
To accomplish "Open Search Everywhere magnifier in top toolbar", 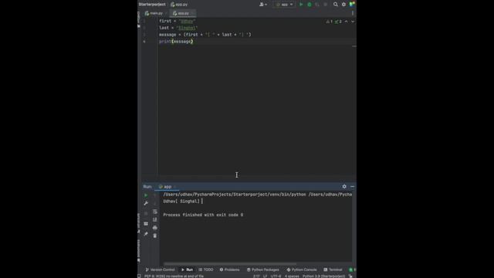I will click(336, 5).
